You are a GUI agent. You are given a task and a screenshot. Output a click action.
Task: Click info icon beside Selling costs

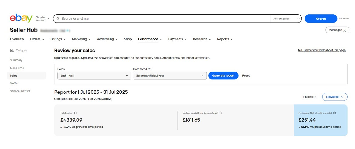(x=221, y=113)
